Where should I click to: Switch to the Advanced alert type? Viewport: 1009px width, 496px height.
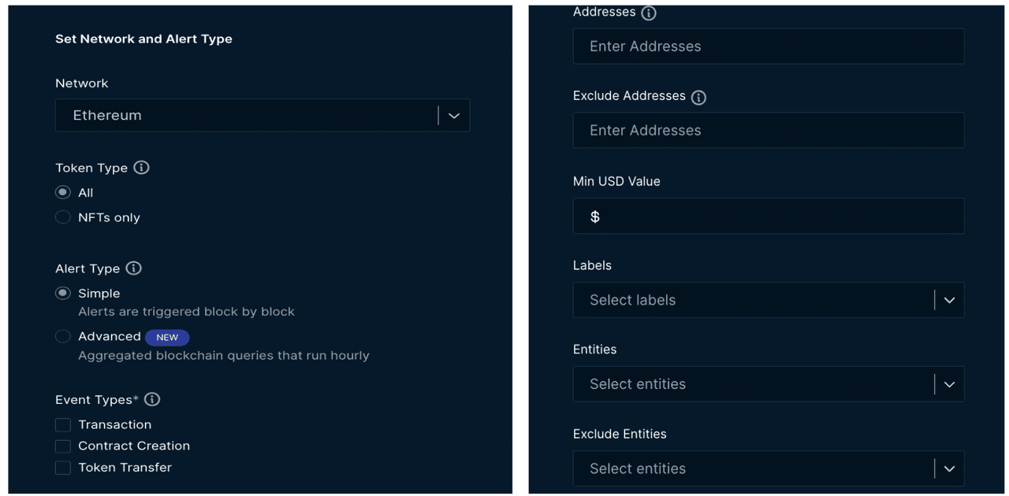coord(63,337)
